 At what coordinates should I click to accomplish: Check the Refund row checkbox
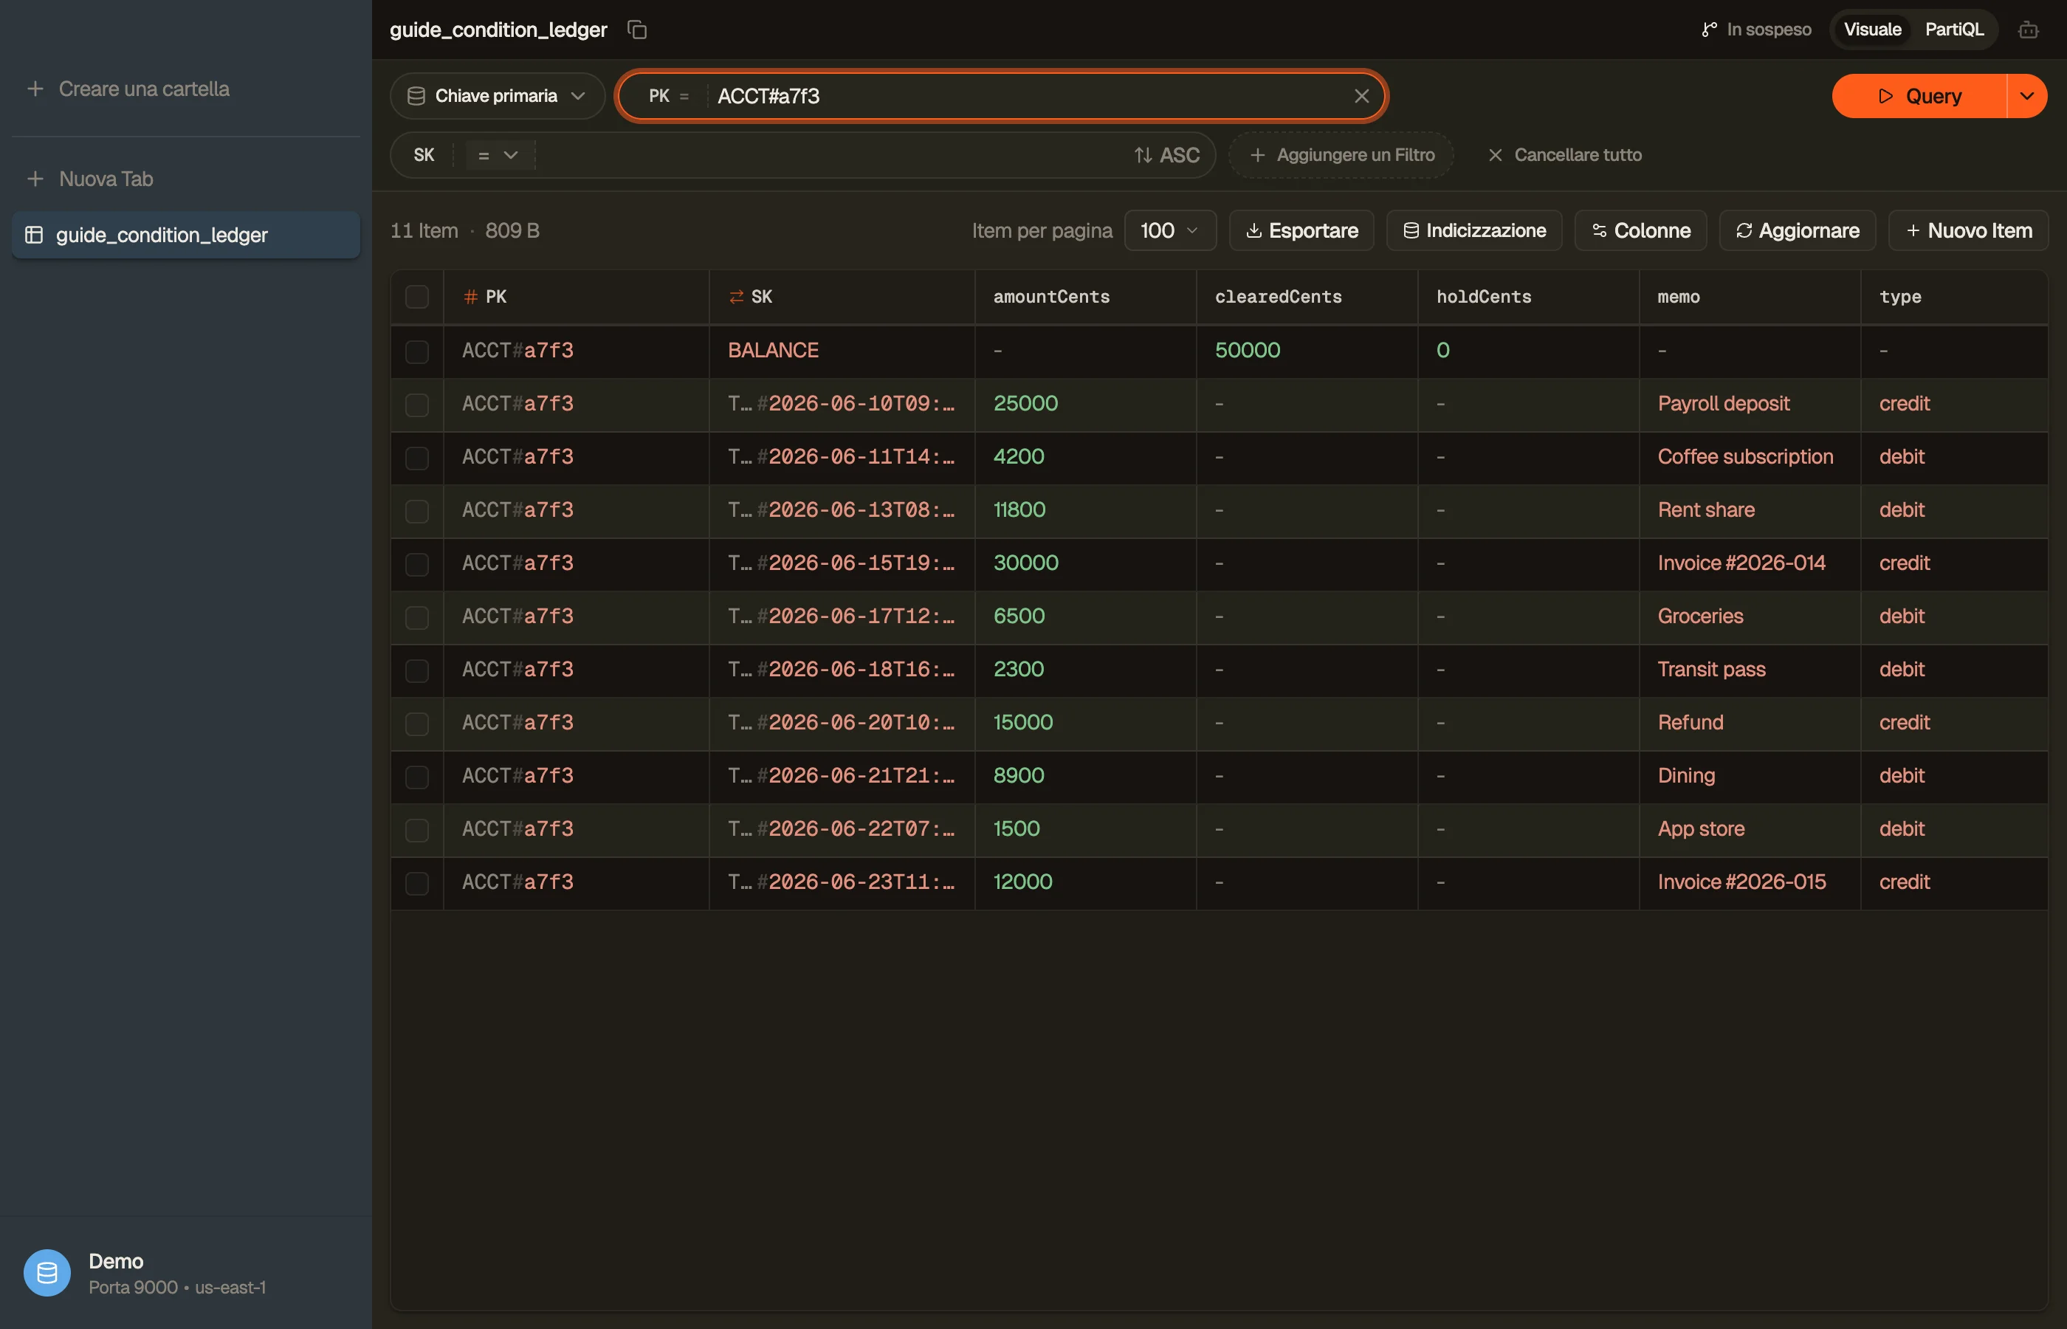(416, 723)
